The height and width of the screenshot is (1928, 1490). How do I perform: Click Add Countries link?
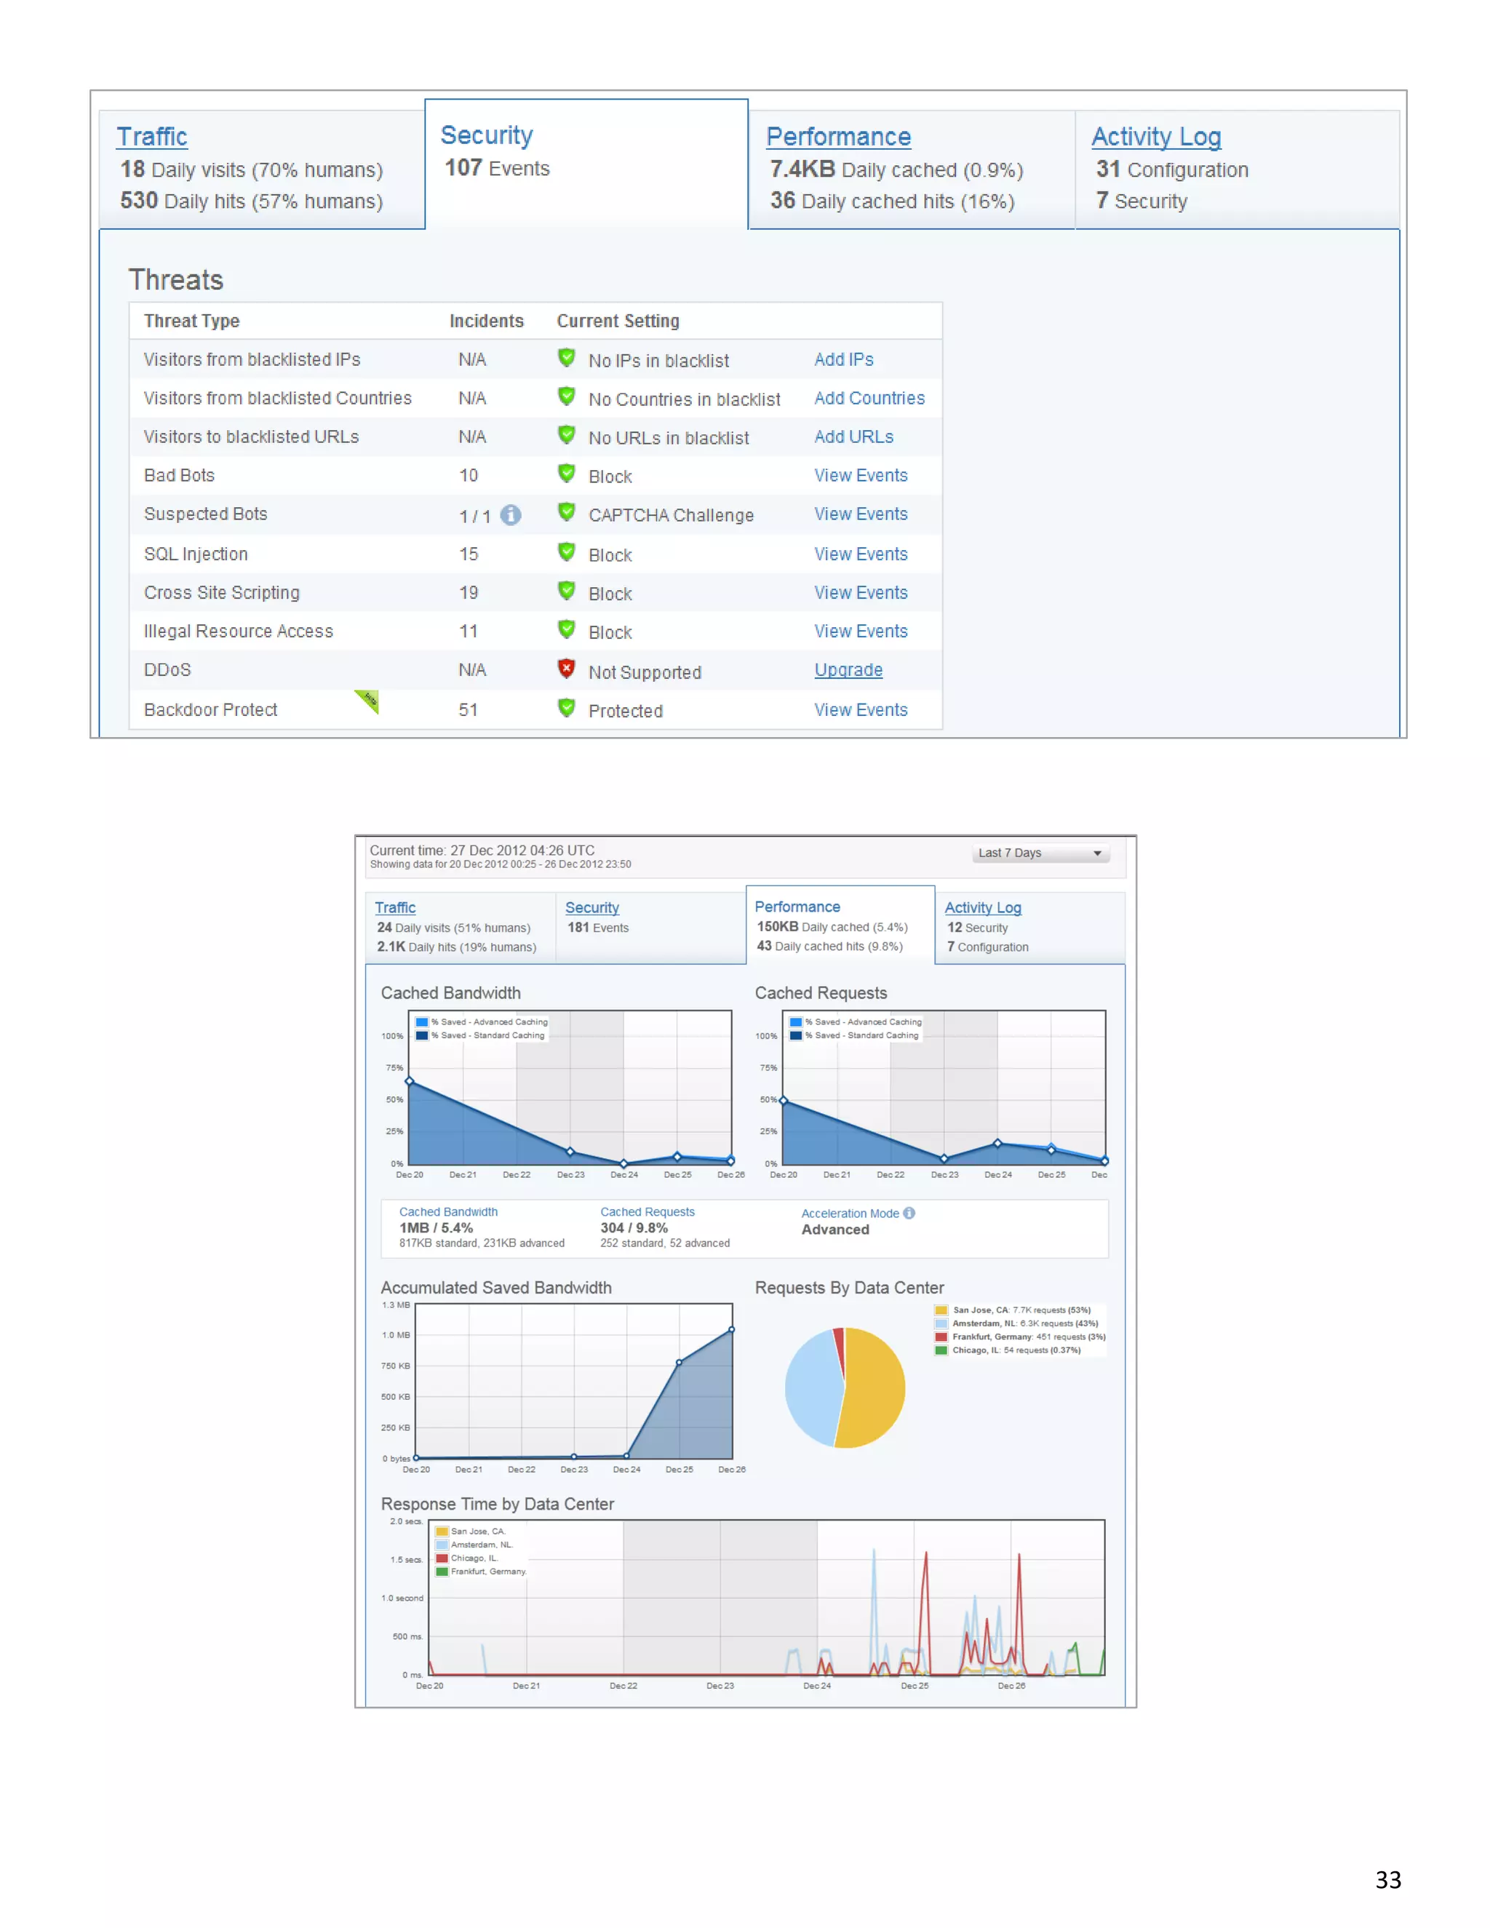(869, 398)
